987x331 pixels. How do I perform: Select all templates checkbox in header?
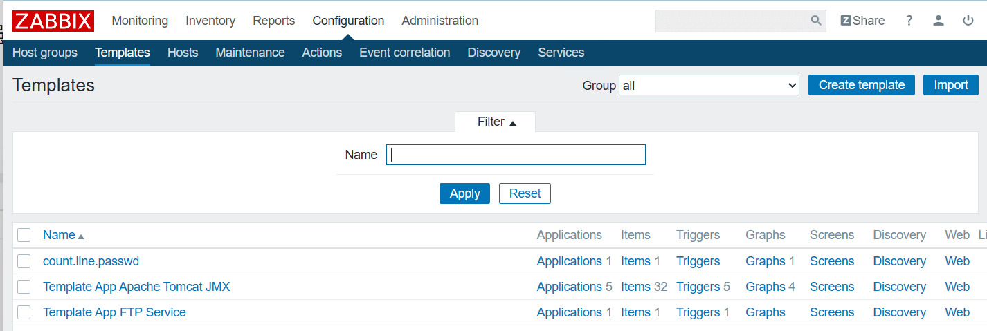(24, 235)
